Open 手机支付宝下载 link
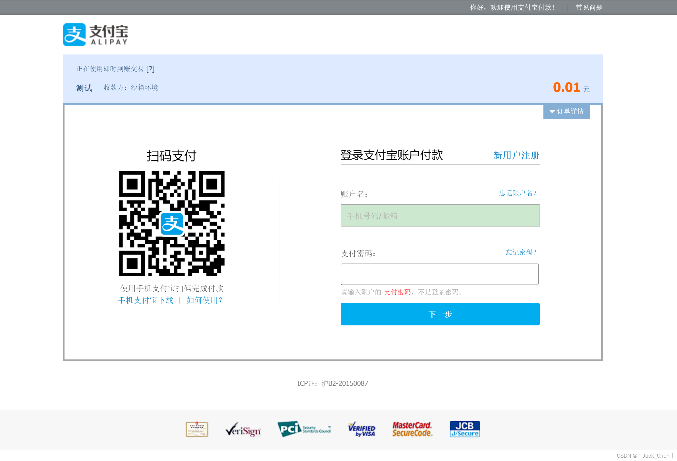This screenshot has width=677, height=461. (x=145, y=300)
